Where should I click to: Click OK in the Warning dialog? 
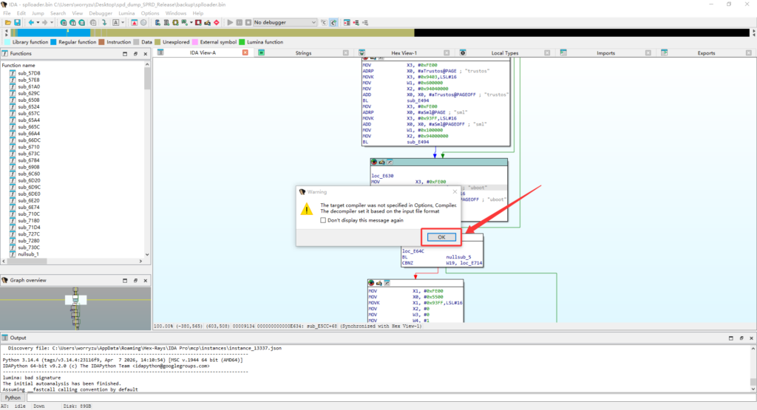[x=441, y=237]
